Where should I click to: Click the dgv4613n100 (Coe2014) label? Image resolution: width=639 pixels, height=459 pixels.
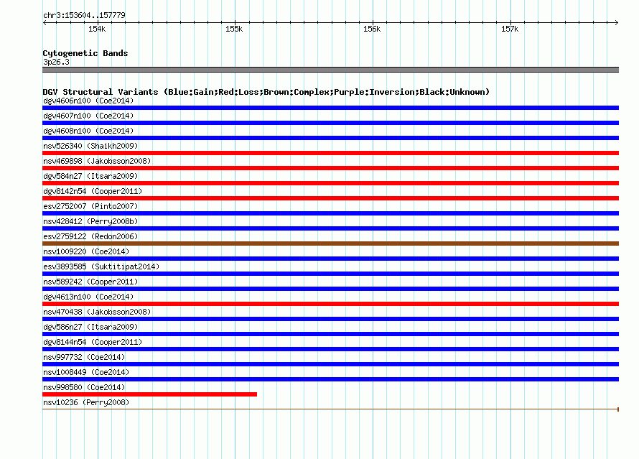88,297
